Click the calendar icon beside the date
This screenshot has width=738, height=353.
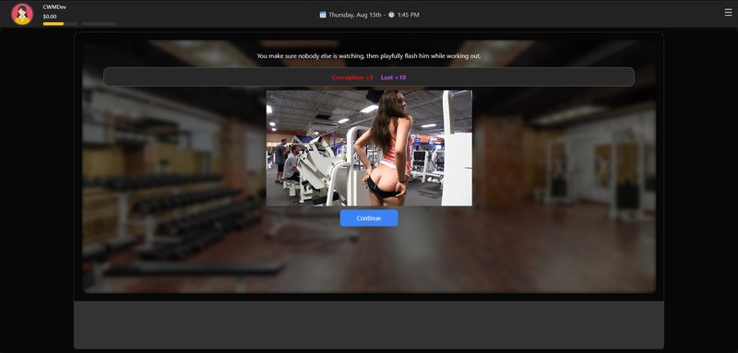322,15
